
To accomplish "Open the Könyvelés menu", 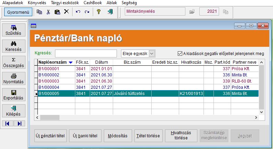I will 37,3.
